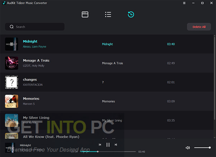Click the 03:09 duration value
Screen dimensions: 216x157
click(x=171, y=101)
